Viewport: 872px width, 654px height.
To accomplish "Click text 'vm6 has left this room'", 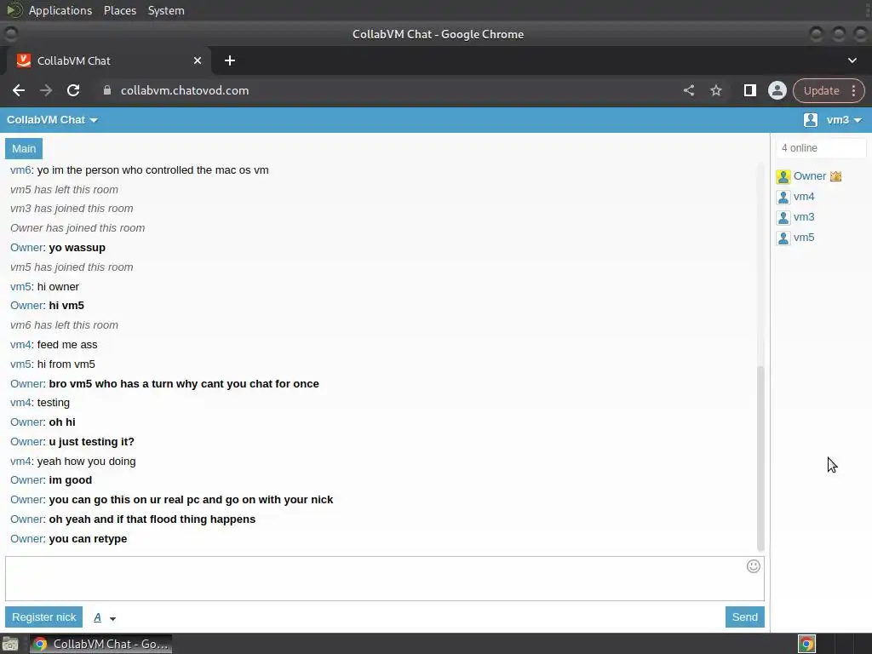I will coord(64,325).
